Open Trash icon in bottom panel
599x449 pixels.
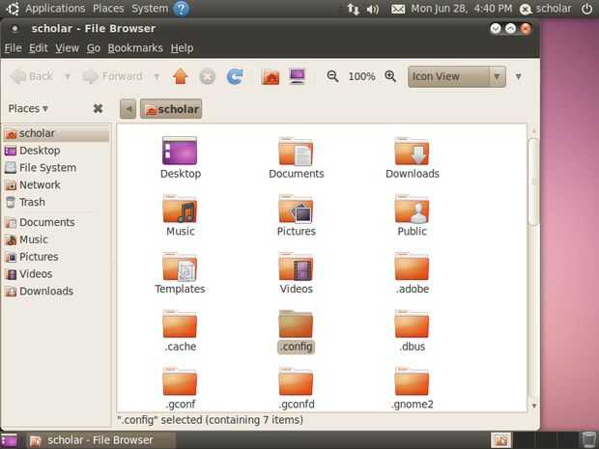pos(588,440)
